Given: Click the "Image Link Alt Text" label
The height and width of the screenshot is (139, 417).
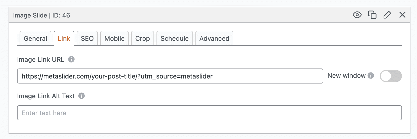Looking at the screenshot, I should click(x=46, y=96).
